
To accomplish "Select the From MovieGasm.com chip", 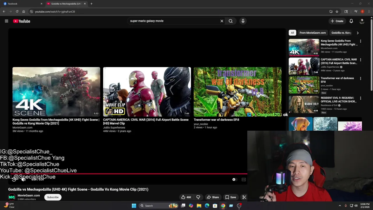I will (313, 33).
